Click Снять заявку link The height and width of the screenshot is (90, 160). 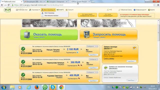pyautogui.click(x=109, y=58)
